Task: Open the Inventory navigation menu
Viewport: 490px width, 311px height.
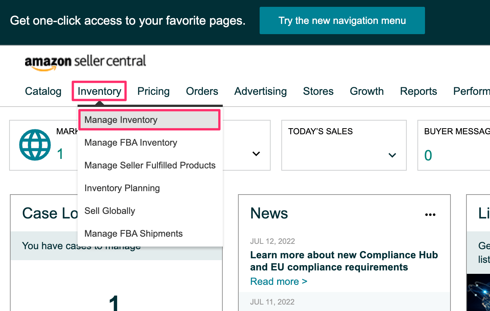Action: click(x=99, y=91)
